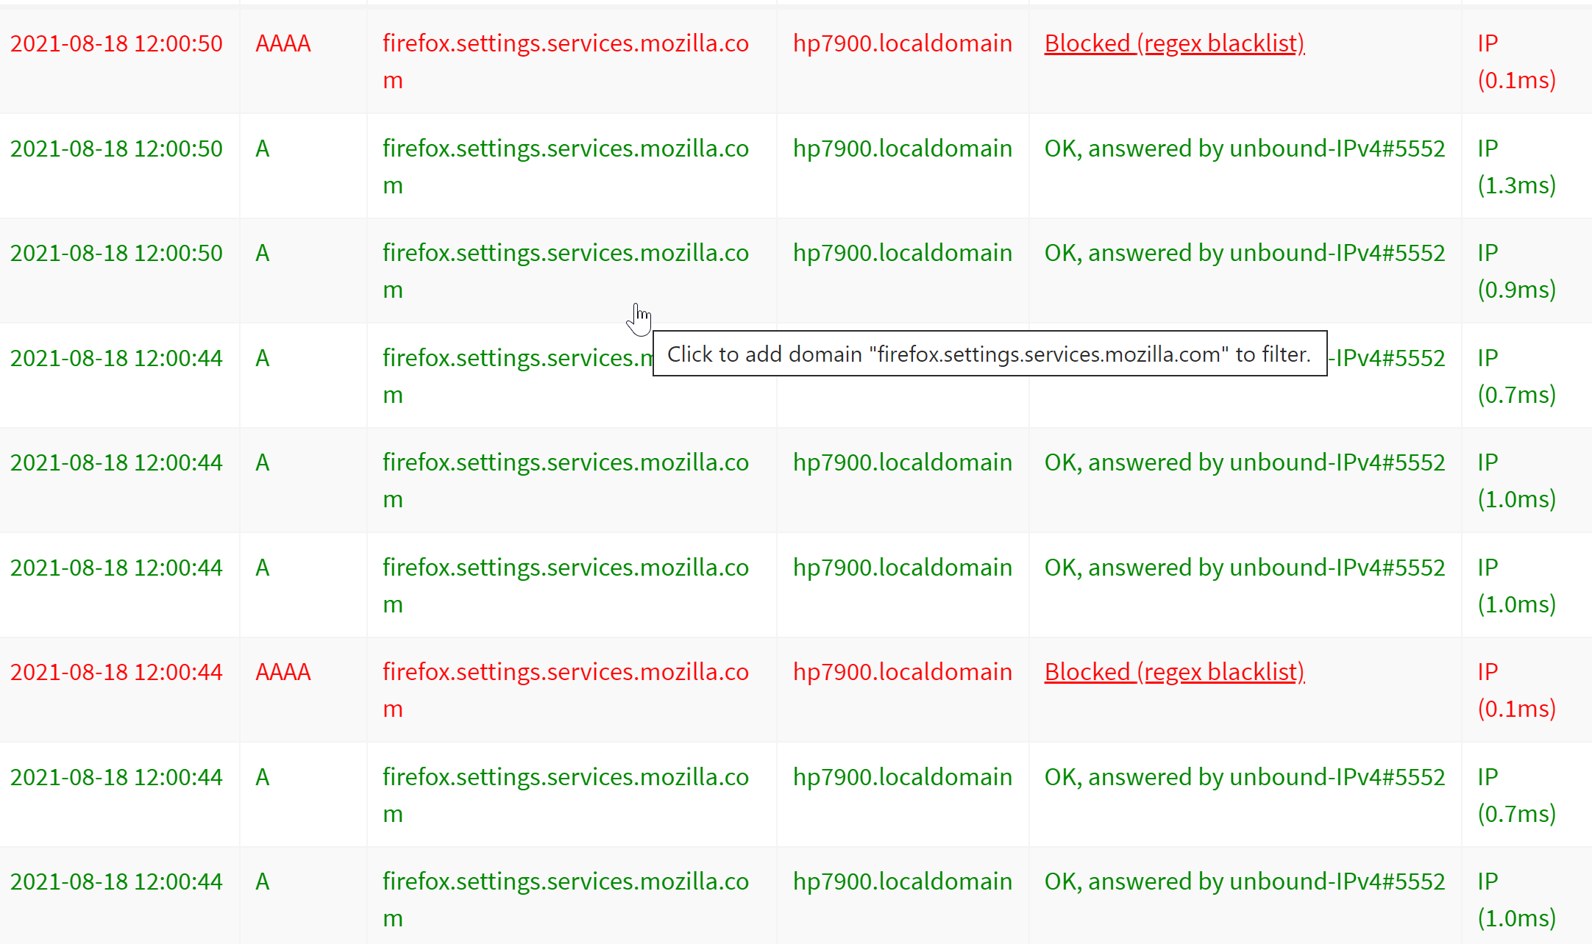The height and width of the screenshot is (944, 1592).
Task: Click the IP (1.3ms) reply cell
Action: click(1517, 167)
